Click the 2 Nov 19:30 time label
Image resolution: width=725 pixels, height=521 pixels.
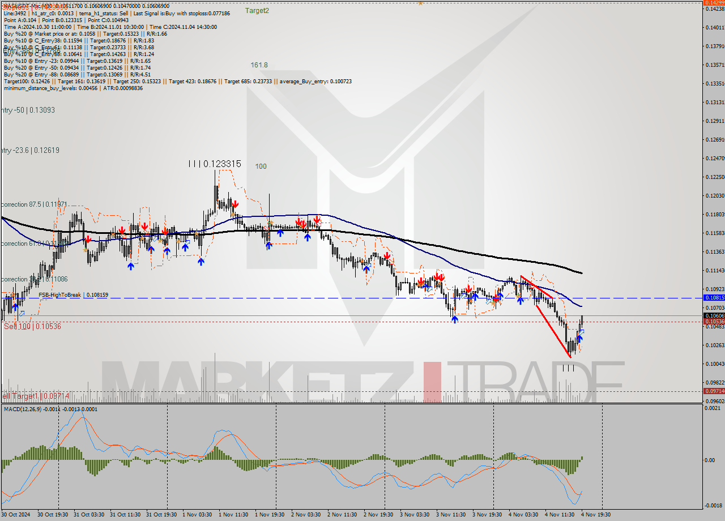[x=378, y=515]
